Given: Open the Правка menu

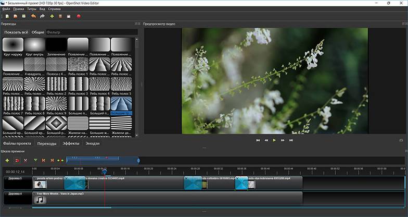Looking at the screenshot, I should pos(19,9).
